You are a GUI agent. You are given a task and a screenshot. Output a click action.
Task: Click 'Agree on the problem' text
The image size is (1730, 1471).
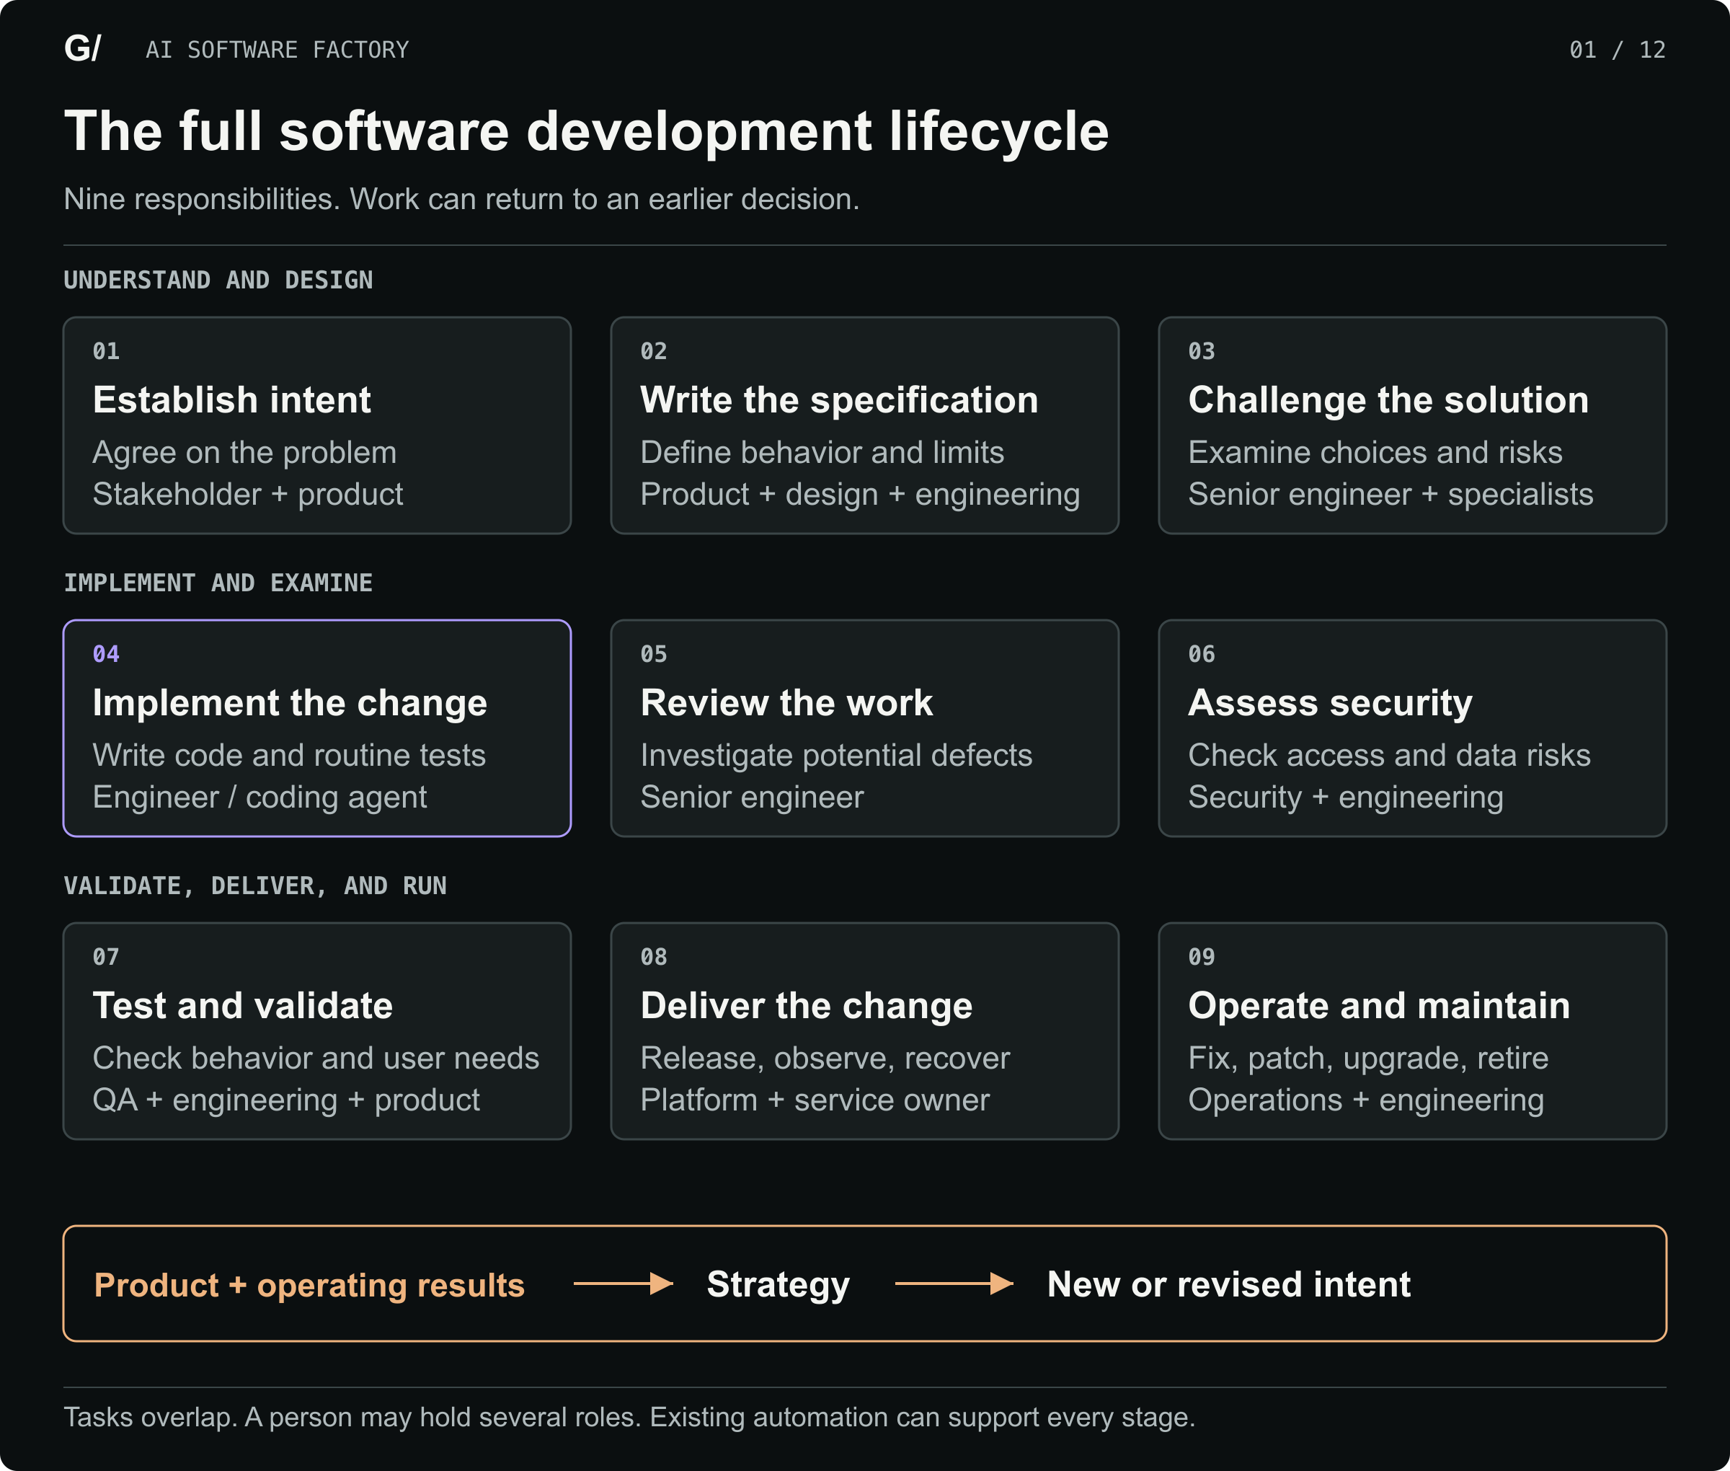244,453
